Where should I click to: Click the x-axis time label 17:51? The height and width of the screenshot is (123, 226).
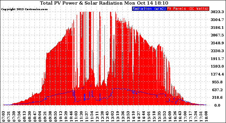(201, 116)
